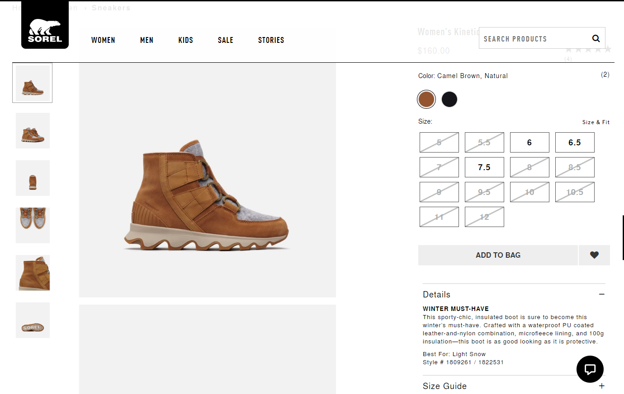624x394 pixels.
Task: Select size 6
Action: (529, 142)
